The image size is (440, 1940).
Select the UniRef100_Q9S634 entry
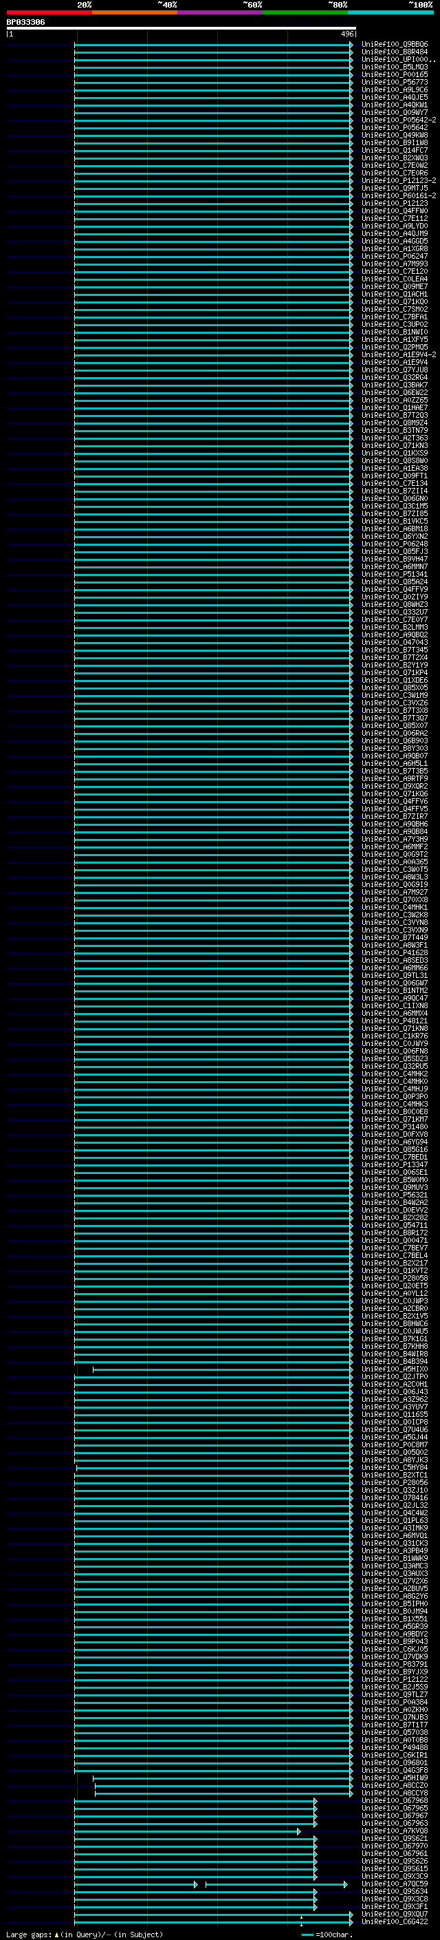coord(394,1891)
